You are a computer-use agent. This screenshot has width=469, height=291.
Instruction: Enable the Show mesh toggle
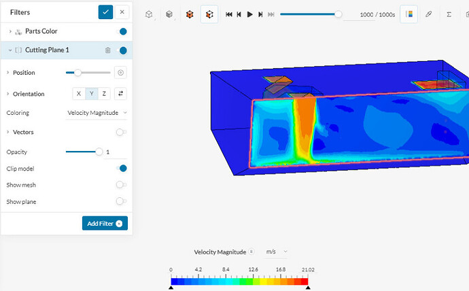(x=121, y=185)
